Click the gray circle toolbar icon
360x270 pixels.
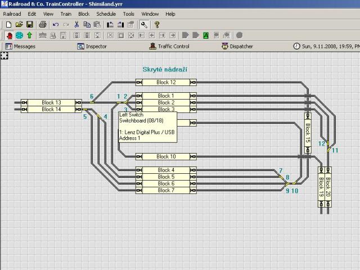(x=239, y=35)
